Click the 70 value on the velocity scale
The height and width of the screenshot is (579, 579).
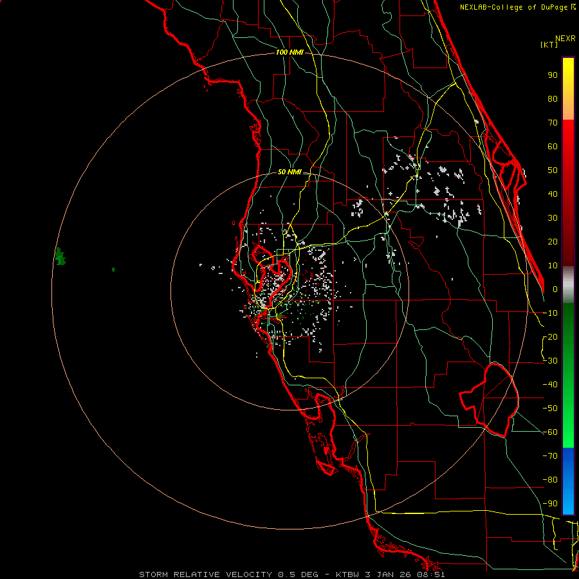[x=553, y=123]
